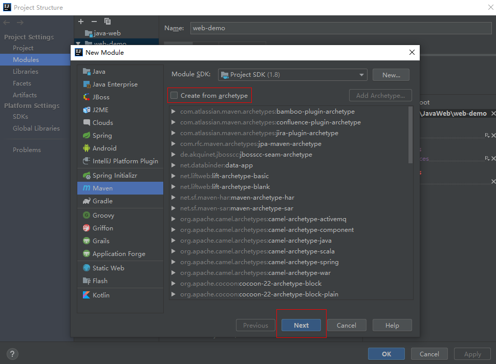Select Artifacts in the left sidebar

click(25, 95)
